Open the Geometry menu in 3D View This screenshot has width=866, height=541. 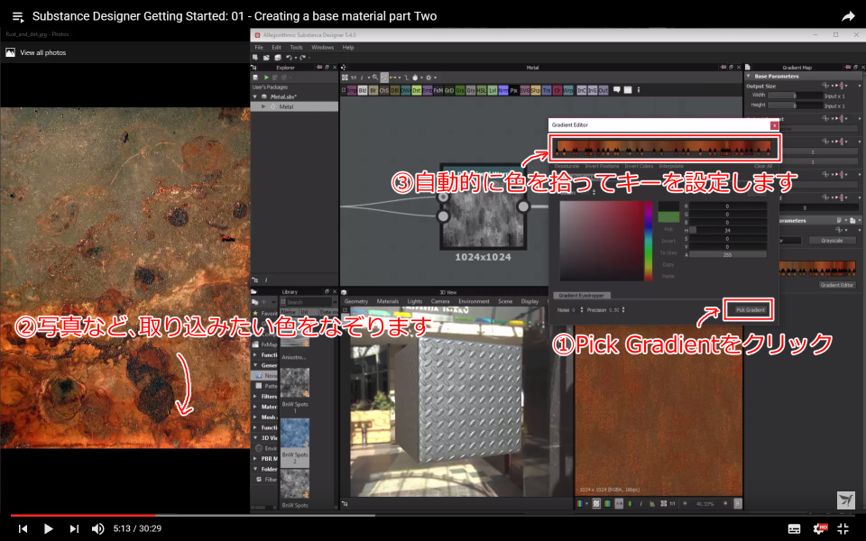point(356,301)
